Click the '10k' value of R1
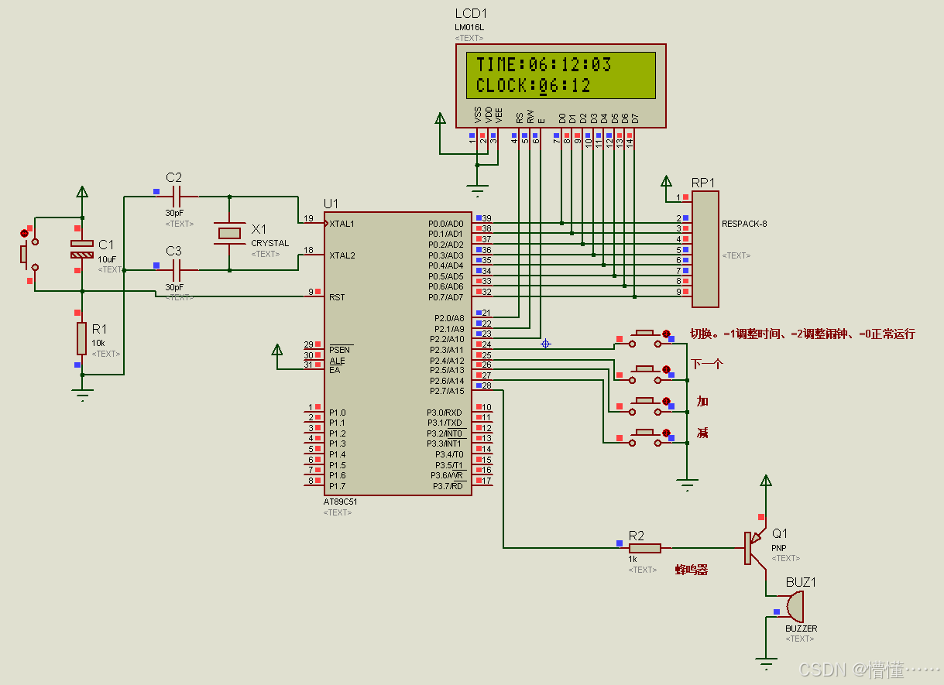Viewport: 944px width, 685px height. (x=98, y=342)
